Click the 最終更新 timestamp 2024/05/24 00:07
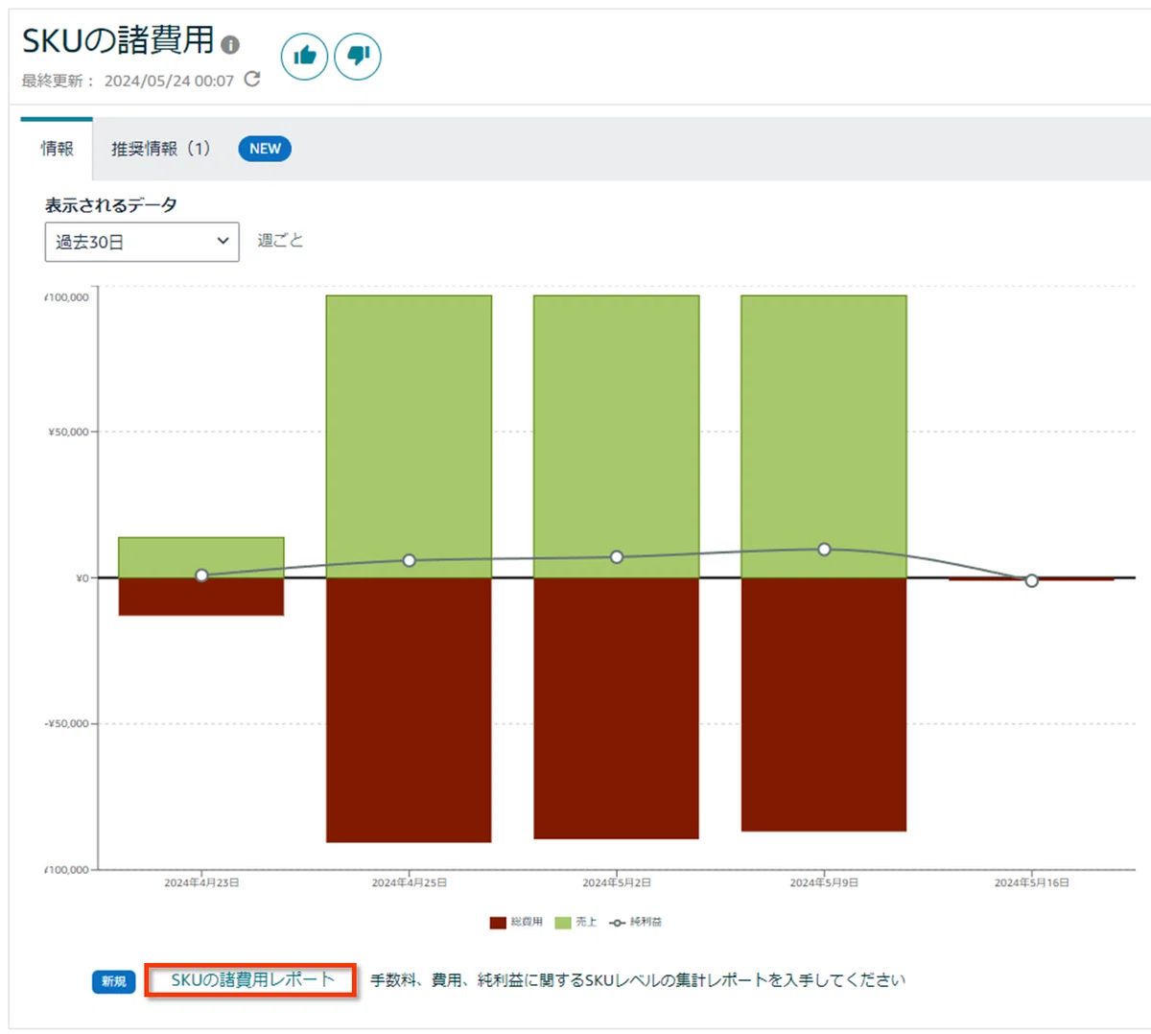Screen dimensions: 1151x1034 pyautogui.click(x=169, y=81)
